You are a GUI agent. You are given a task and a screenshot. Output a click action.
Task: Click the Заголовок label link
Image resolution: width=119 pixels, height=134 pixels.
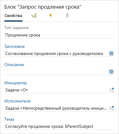14,47
